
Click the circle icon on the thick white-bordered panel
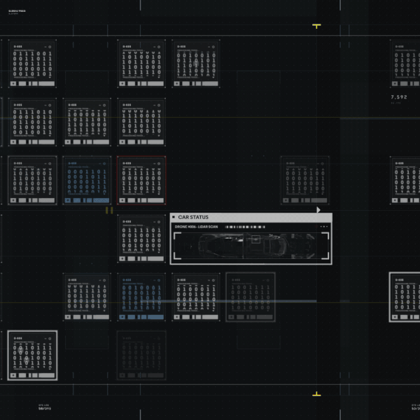pos(50,339)
